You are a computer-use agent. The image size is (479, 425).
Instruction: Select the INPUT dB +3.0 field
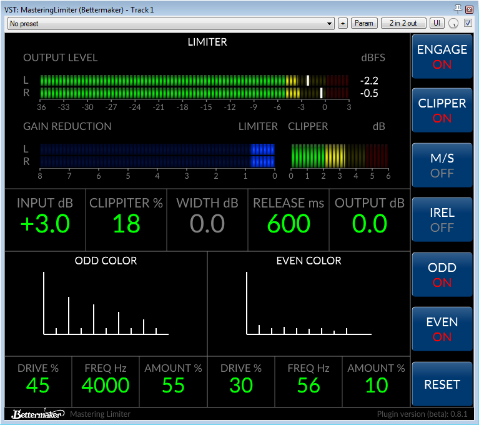pyautogui.click(x=45, y=219)
